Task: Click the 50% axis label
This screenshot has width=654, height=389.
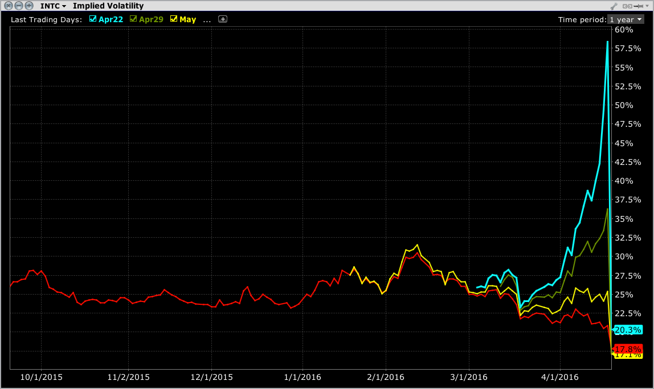Action: point(624,105)
